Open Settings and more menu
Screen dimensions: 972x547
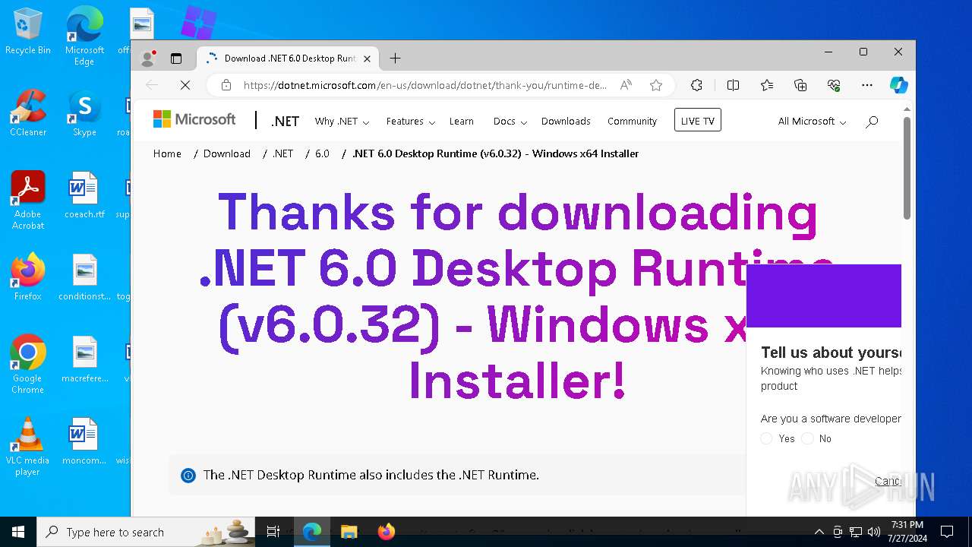point(867,85)
